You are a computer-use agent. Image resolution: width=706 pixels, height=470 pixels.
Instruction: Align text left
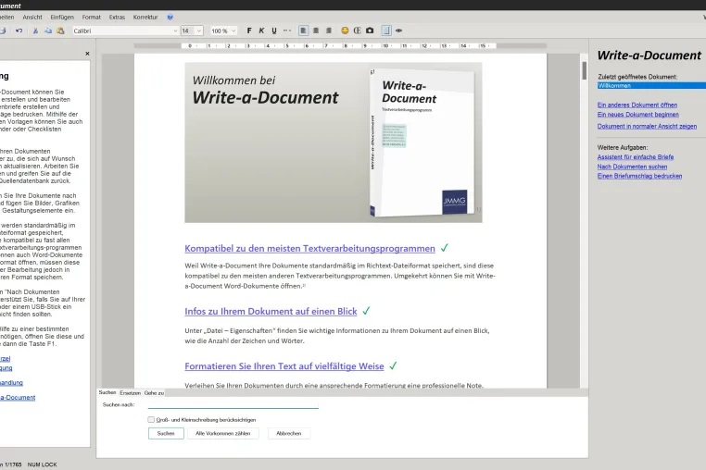303,31
